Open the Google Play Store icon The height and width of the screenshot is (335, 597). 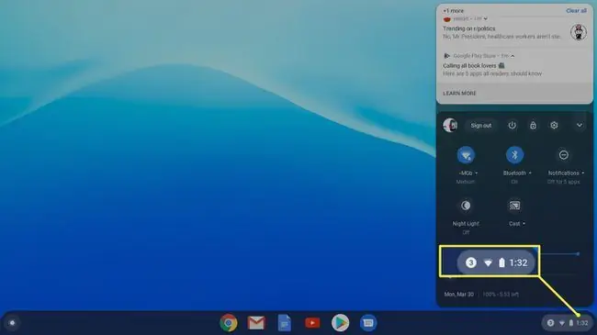click(x=340, y=323)
